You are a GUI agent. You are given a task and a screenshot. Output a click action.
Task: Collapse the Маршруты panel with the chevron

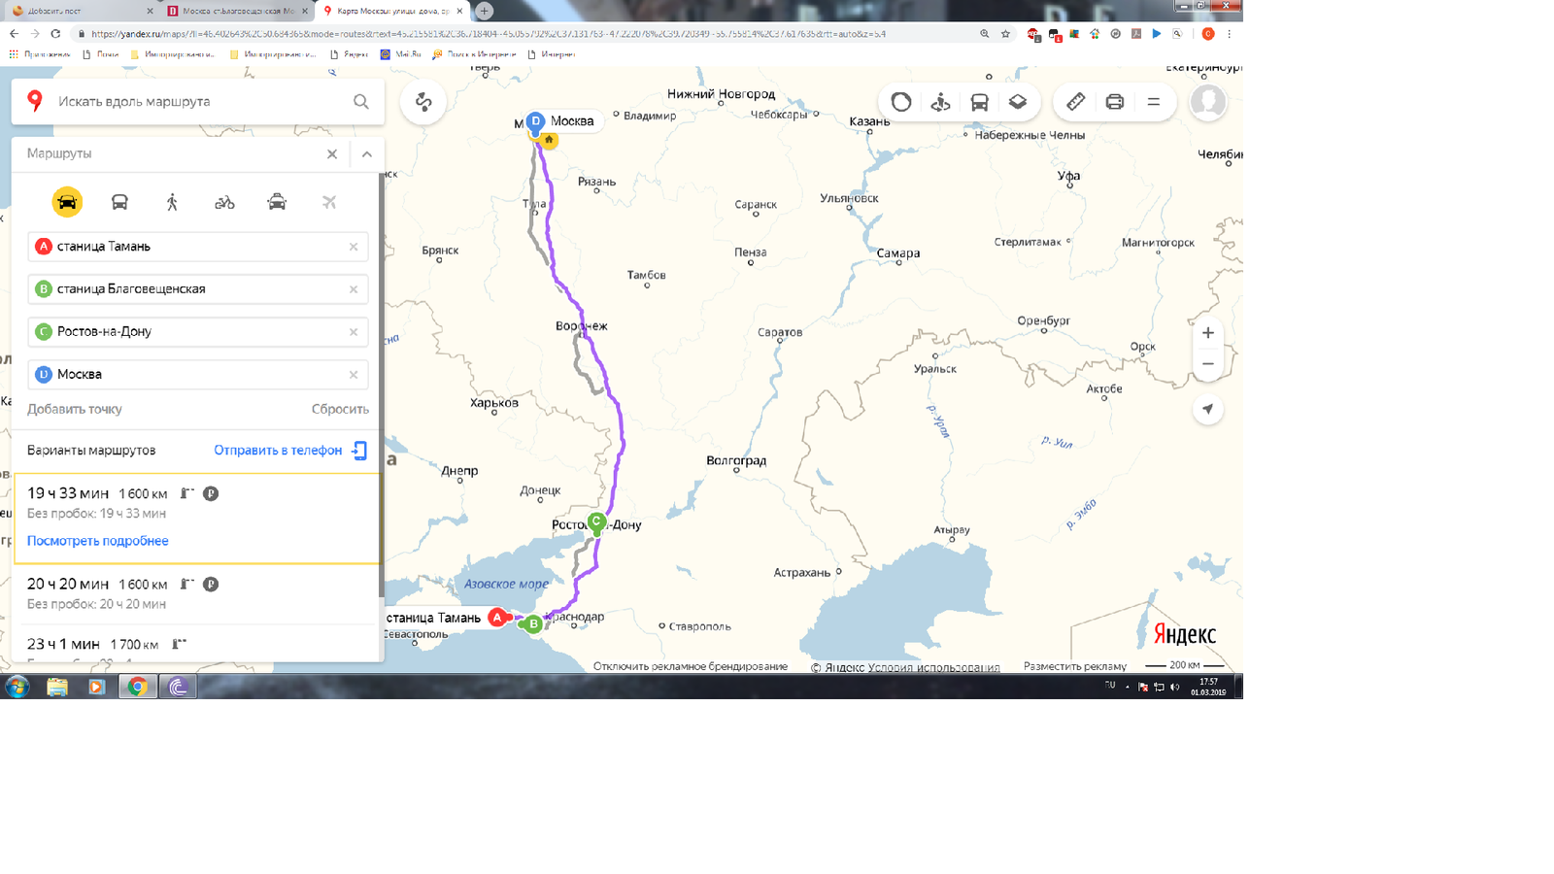pos(367,153)
